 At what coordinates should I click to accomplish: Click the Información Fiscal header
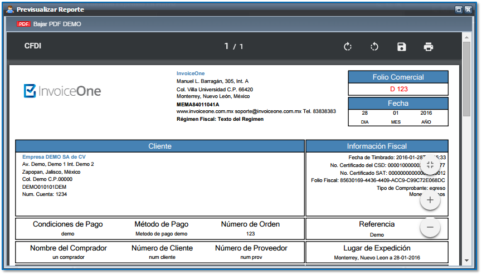click(377, 146)
